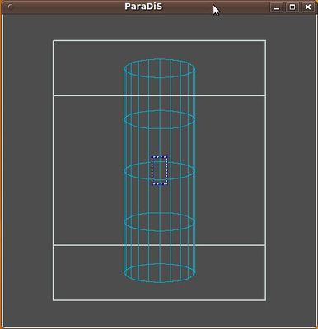Click the ParaDiS title bar text

coord(143,7)
